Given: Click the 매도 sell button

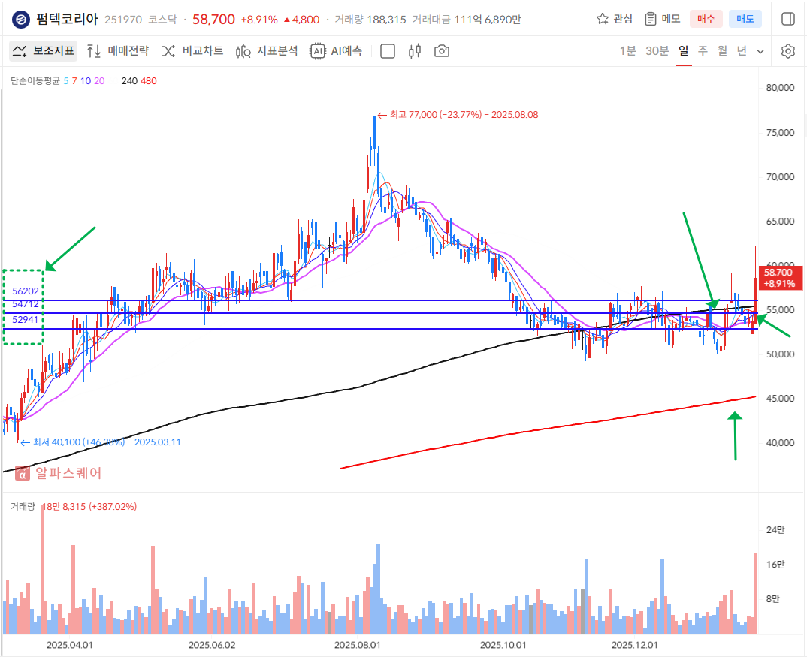Looking at the screenshot, I should [745, 19].
